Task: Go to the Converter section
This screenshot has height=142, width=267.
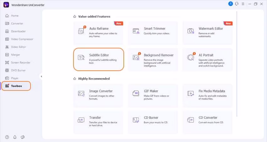Action: point(17,24)
